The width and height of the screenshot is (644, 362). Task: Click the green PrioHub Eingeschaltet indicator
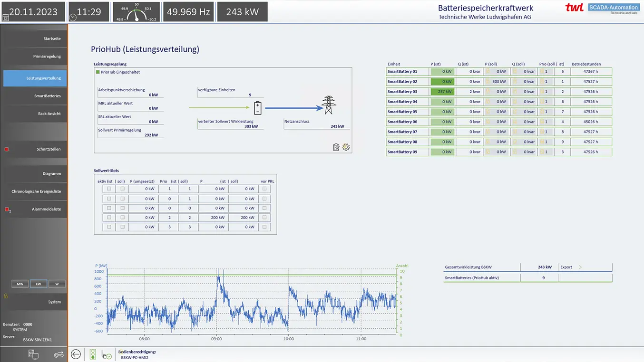(98, 72)
